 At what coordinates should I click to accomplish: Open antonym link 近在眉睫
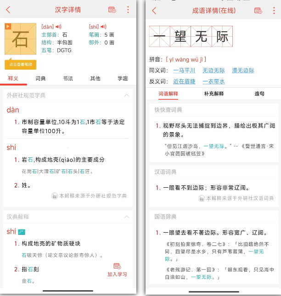(184, 81)
